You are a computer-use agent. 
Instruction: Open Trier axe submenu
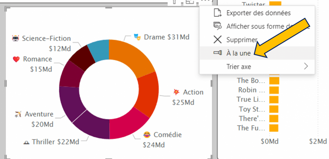point(257,66)
